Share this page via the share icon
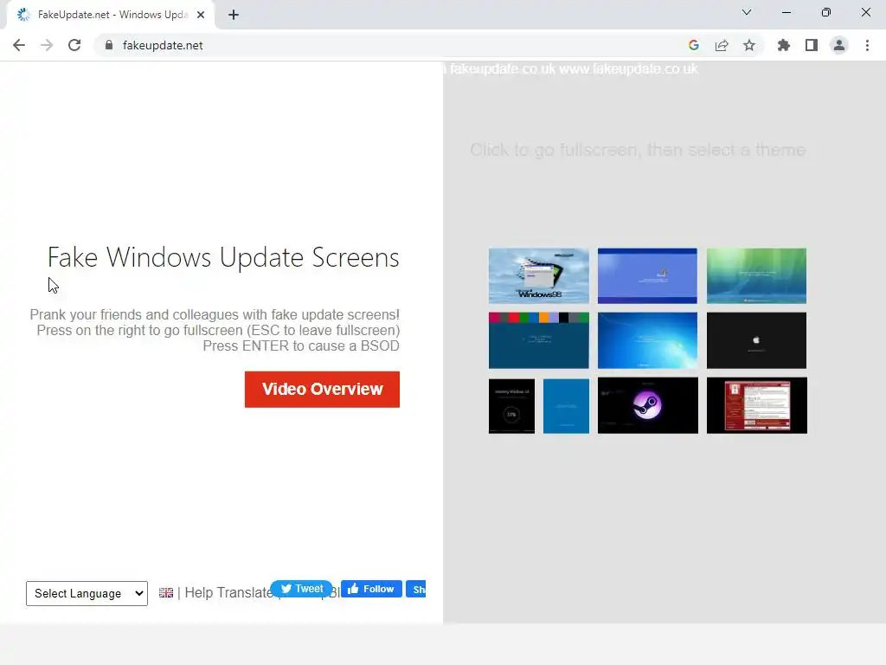This screenshot has height=665, width=886. pos(722,45)
